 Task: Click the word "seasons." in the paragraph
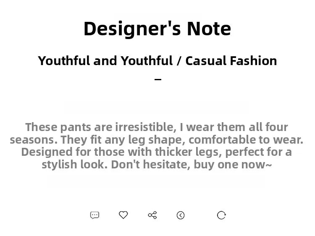click(34, 140)
